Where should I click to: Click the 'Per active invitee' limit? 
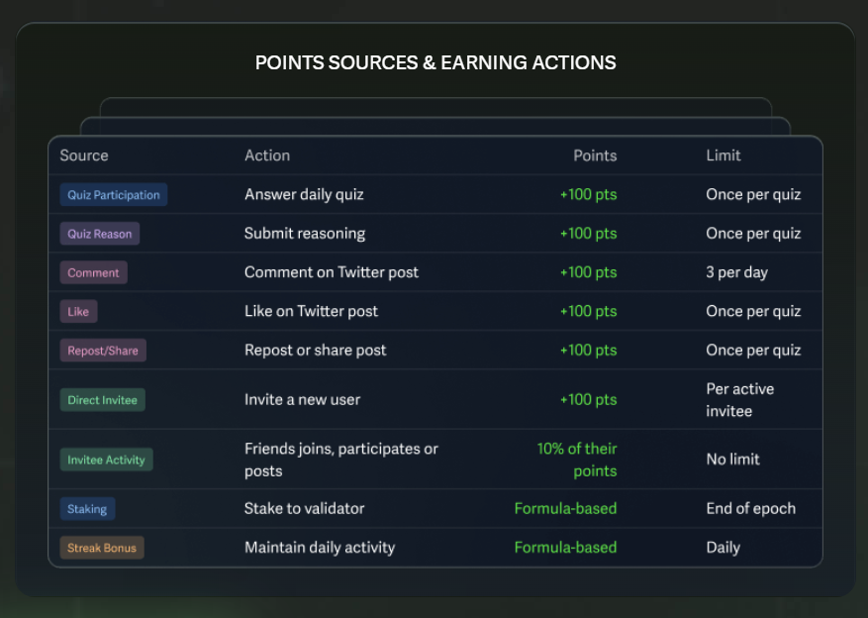point(740,400)
